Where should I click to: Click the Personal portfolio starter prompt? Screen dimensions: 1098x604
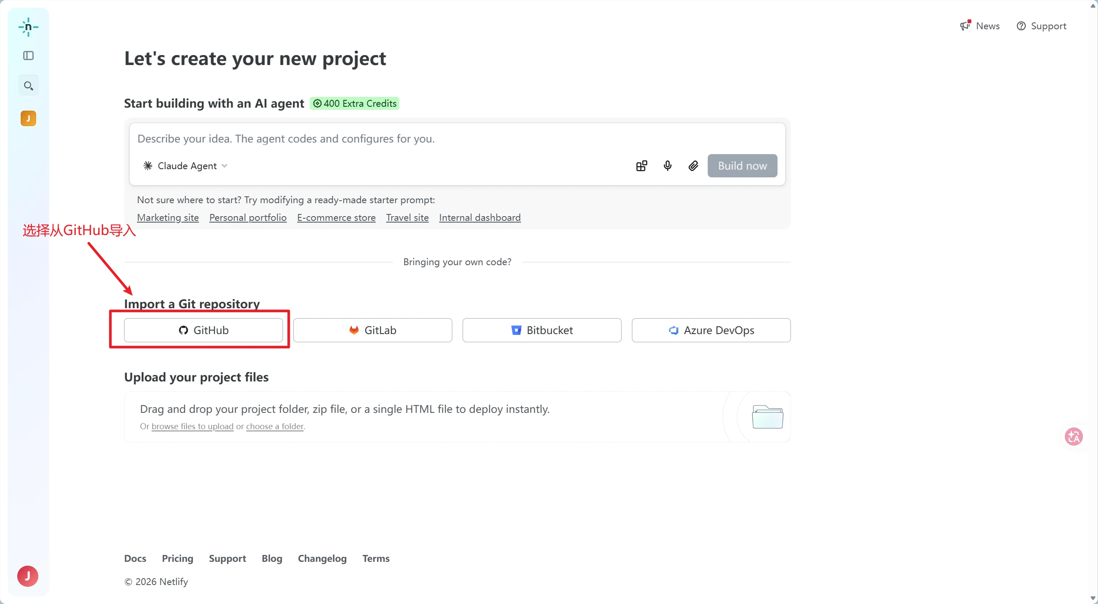point(248,217)
